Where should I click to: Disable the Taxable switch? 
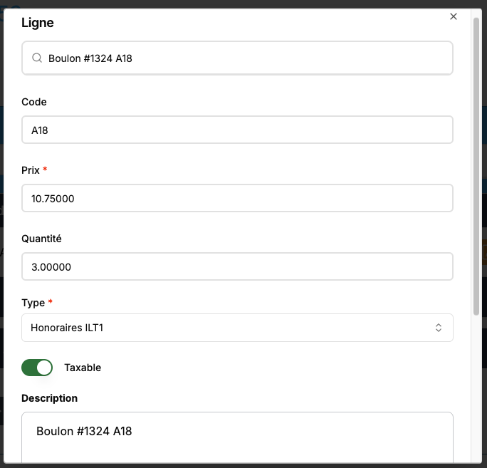pyautogui.click(x=38, y=368)
